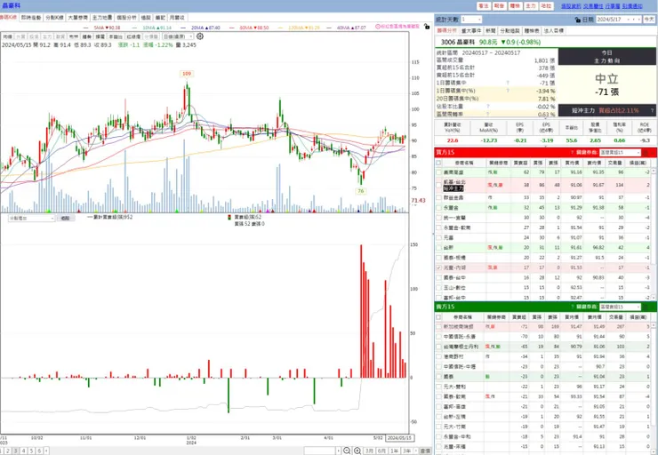
Task: Open 行事曆 link in top bar
Action: pyautogui.click(x=613, y=6)
